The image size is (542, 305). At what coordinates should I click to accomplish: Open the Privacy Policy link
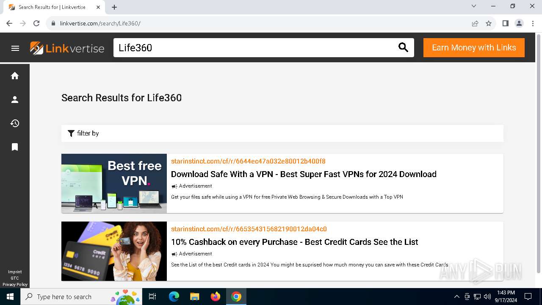tap(15, 285)
